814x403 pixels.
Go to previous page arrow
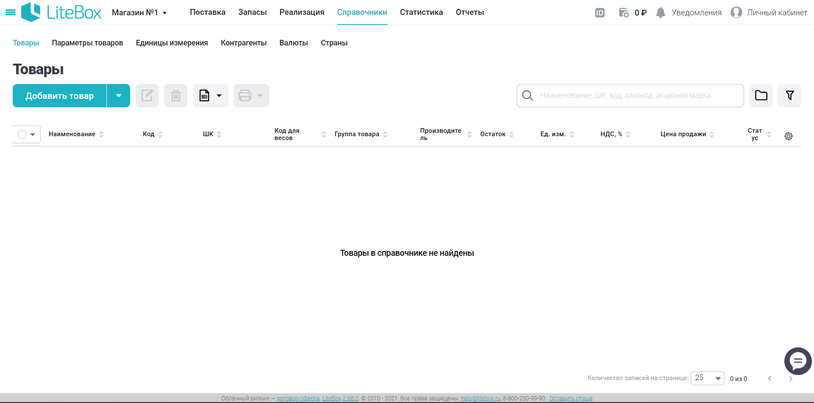pos(770,378)
